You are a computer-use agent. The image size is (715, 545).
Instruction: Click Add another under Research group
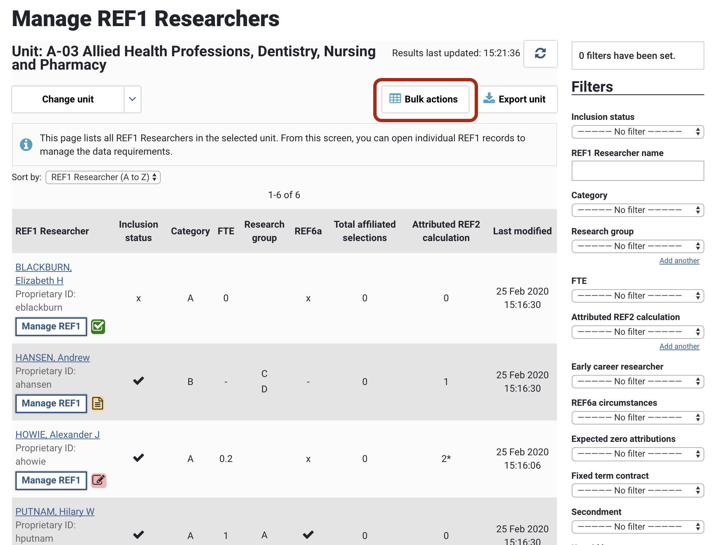tap(679, 260)
